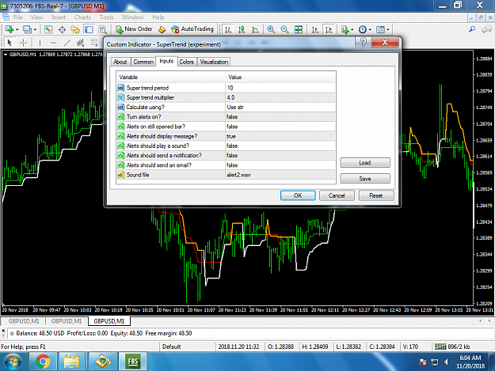The width and height of the screenshot is (495, 371).
Task: Open the View menu
Action: click(x=36, y=17)
